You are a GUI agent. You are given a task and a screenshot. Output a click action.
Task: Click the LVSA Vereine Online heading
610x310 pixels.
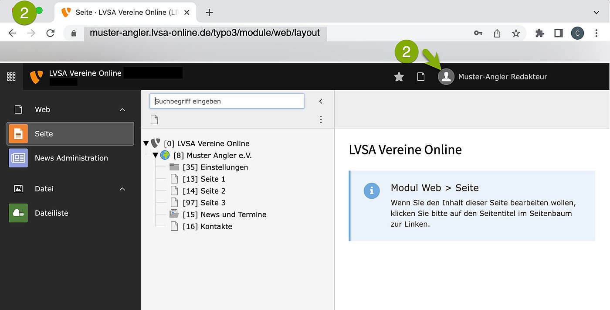click(x=405, y=150)
